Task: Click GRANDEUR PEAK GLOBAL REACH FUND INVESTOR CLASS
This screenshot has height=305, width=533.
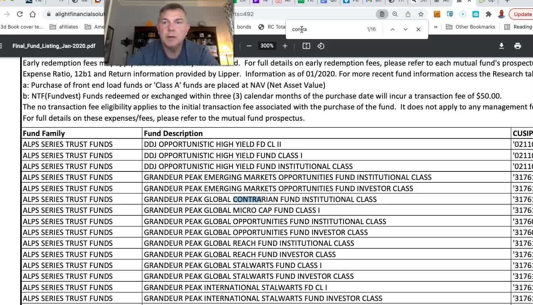Action: tap(240, 254)
